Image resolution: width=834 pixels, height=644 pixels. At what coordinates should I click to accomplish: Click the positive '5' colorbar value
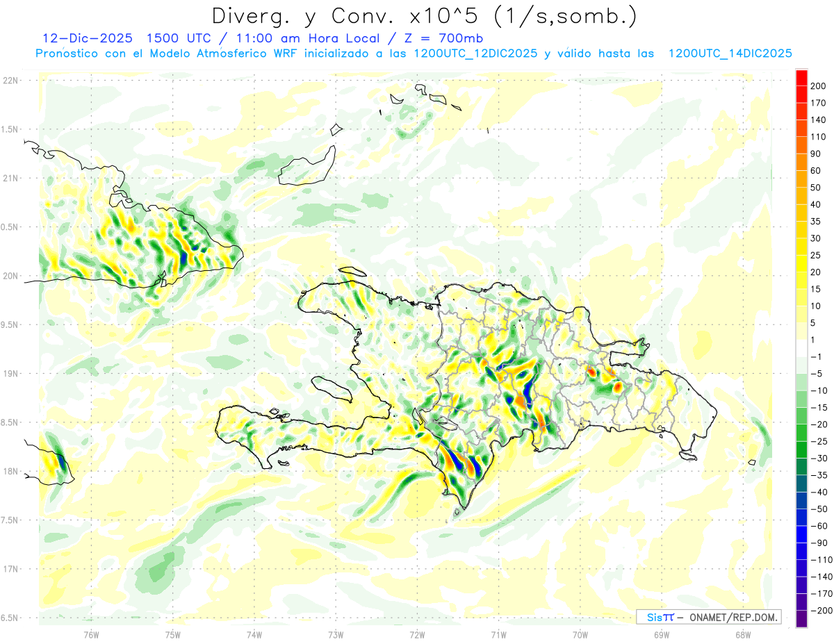click(x=814, y=323)
